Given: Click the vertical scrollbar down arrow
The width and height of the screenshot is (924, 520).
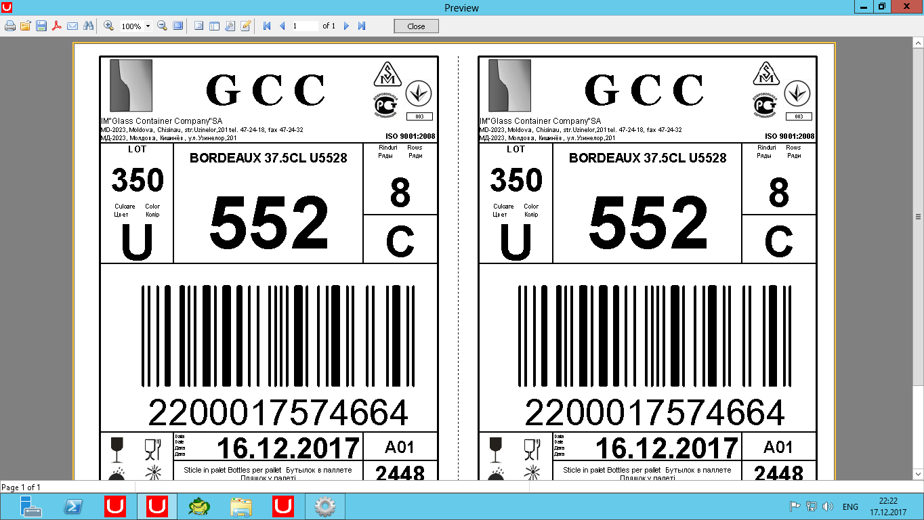Looking at the screenshot, I should pos(918,475).
